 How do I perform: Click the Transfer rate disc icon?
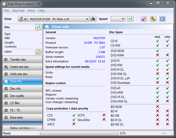click(x=6, y=60)
